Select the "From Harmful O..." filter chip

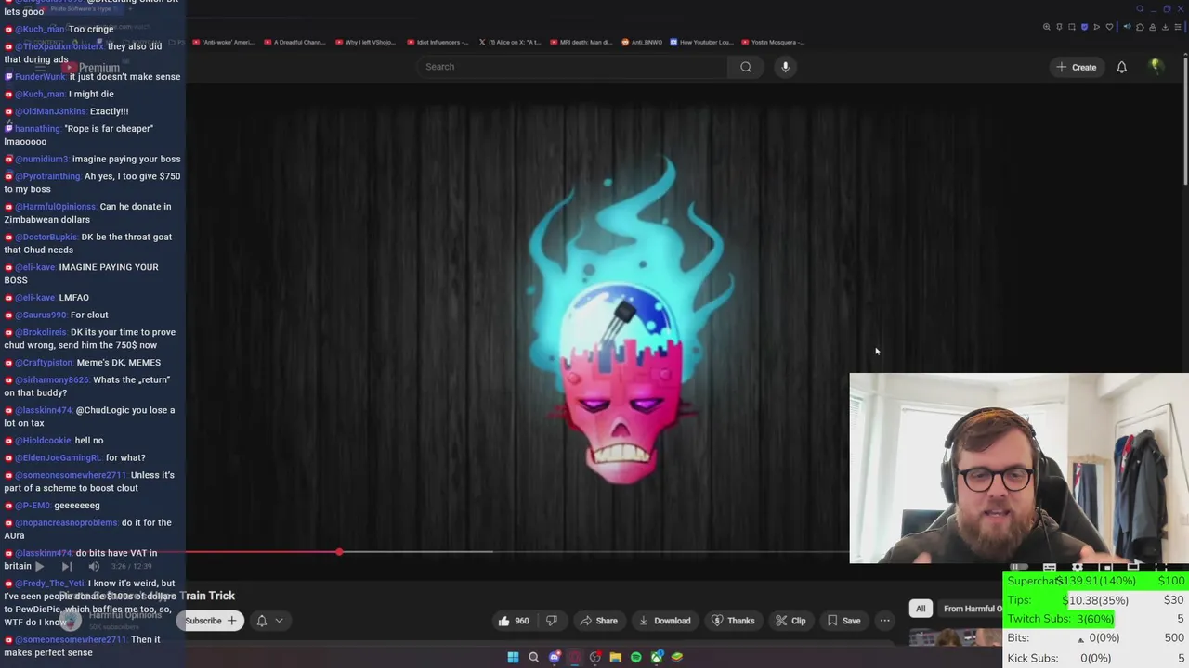972,609
